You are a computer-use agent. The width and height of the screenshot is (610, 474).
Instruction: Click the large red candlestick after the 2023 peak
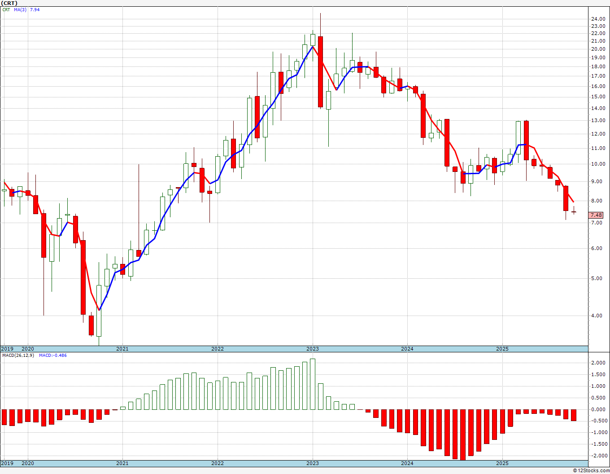click(320, 72)
